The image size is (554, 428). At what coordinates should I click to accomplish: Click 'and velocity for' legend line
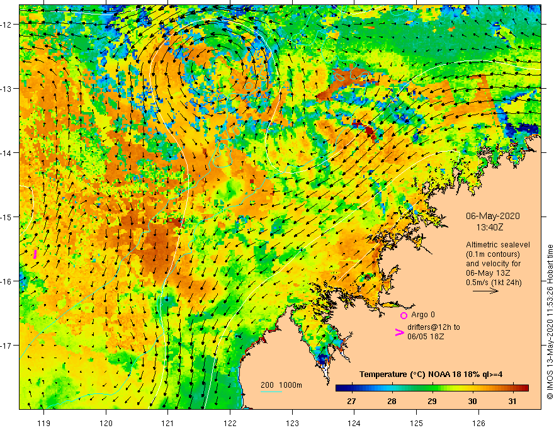[x=493, y=264]
